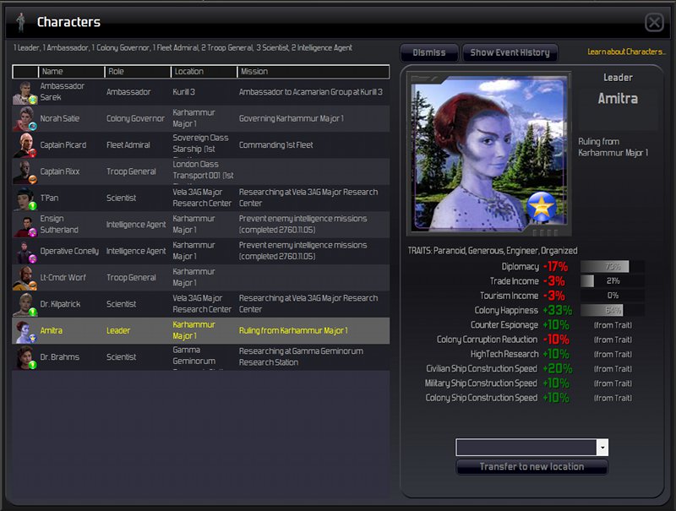Click the Colony Happiness +33% value

tap(557, 310)
